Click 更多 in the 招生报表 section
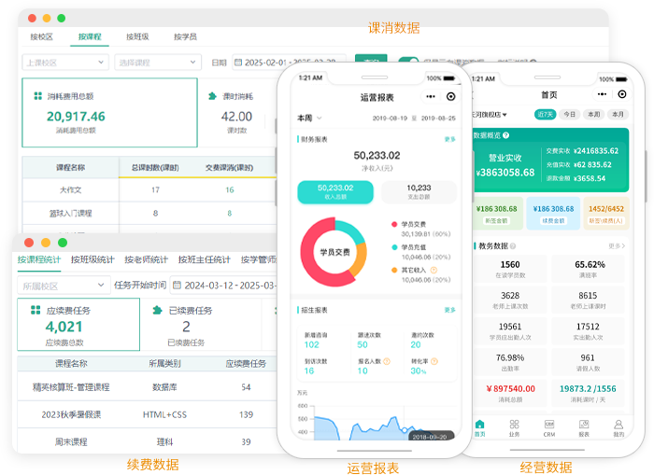This screenshot has width=654, height=475. point(449,310)
